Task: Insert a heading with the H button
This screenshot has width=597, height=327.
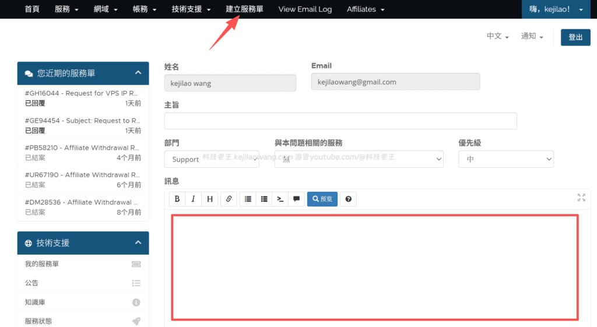Action: click(x=210, y=199)
